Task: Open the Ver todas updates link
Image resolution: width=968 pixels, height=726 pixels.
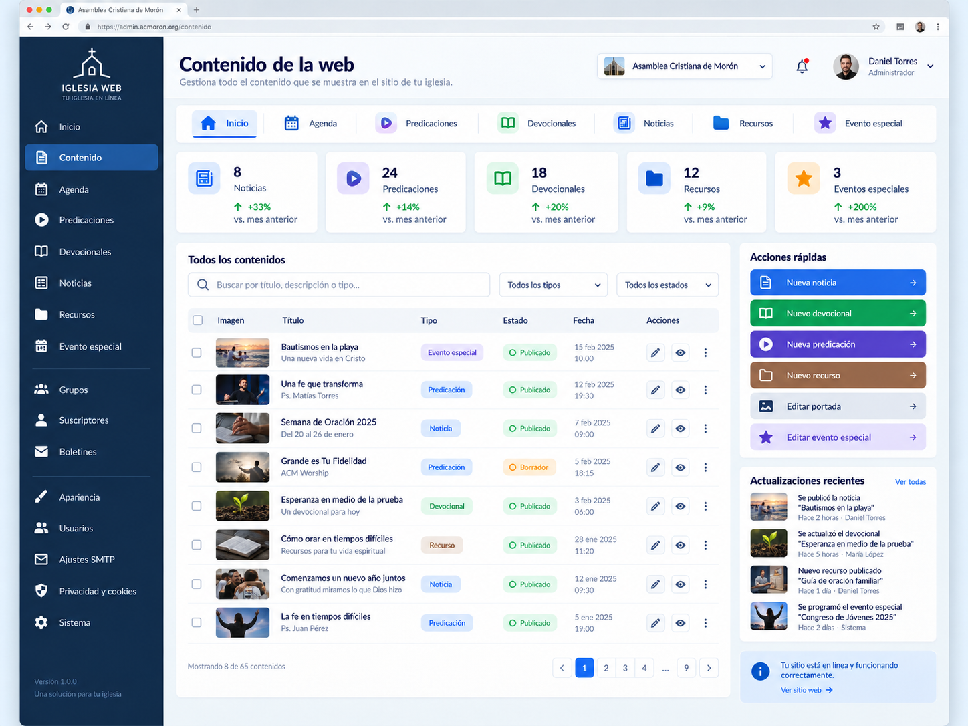Action: pos(911,482)
